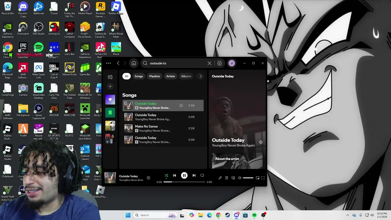The image size is (391, 220).
Task: Open the Spotify lyrics microphone icon
Action: (x=220, y=178)
